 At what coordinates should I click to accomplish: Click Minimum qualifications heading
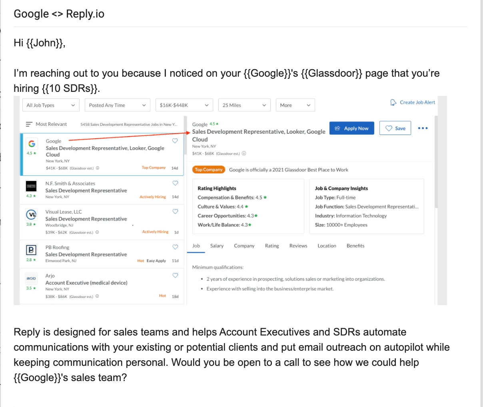(218, 267)
